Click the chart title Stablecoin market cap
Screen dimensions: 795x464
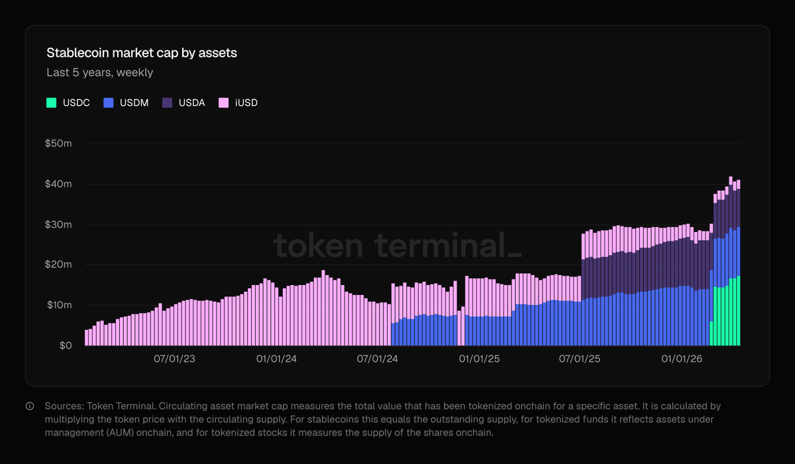[x=141, y=53]
